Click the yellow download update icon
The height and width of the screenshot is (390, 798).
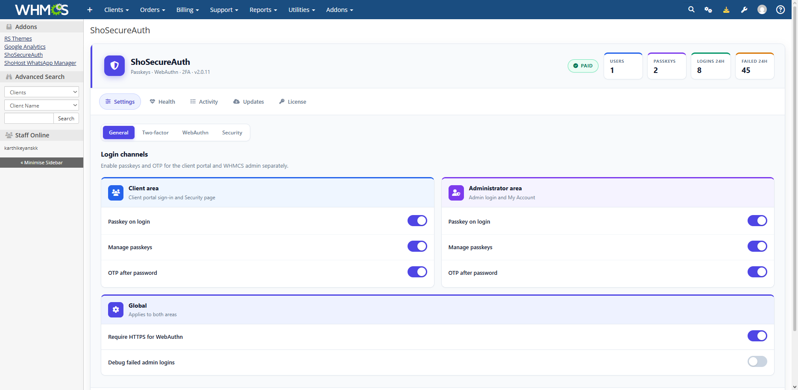(x=726, y=9)
